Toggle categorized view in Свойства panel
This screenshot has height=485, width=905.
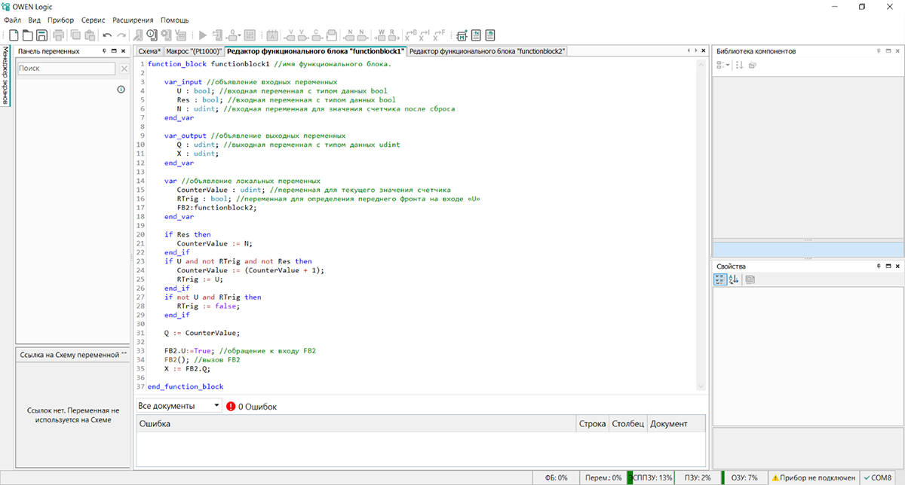tap(720, 279)
